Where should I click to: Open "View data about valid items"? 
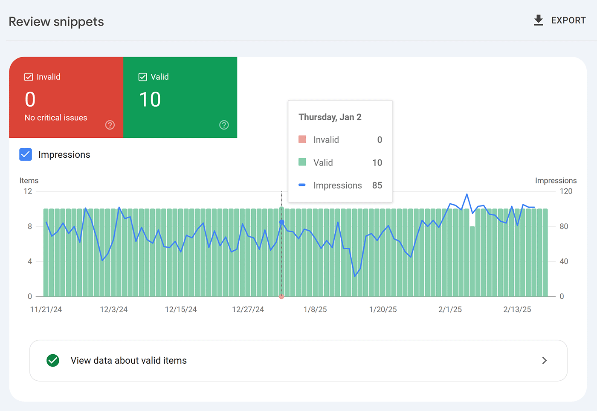coord(128,360)
